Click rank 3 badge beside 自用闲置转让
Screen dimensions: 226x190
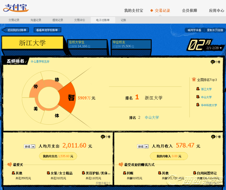[195, 173]
